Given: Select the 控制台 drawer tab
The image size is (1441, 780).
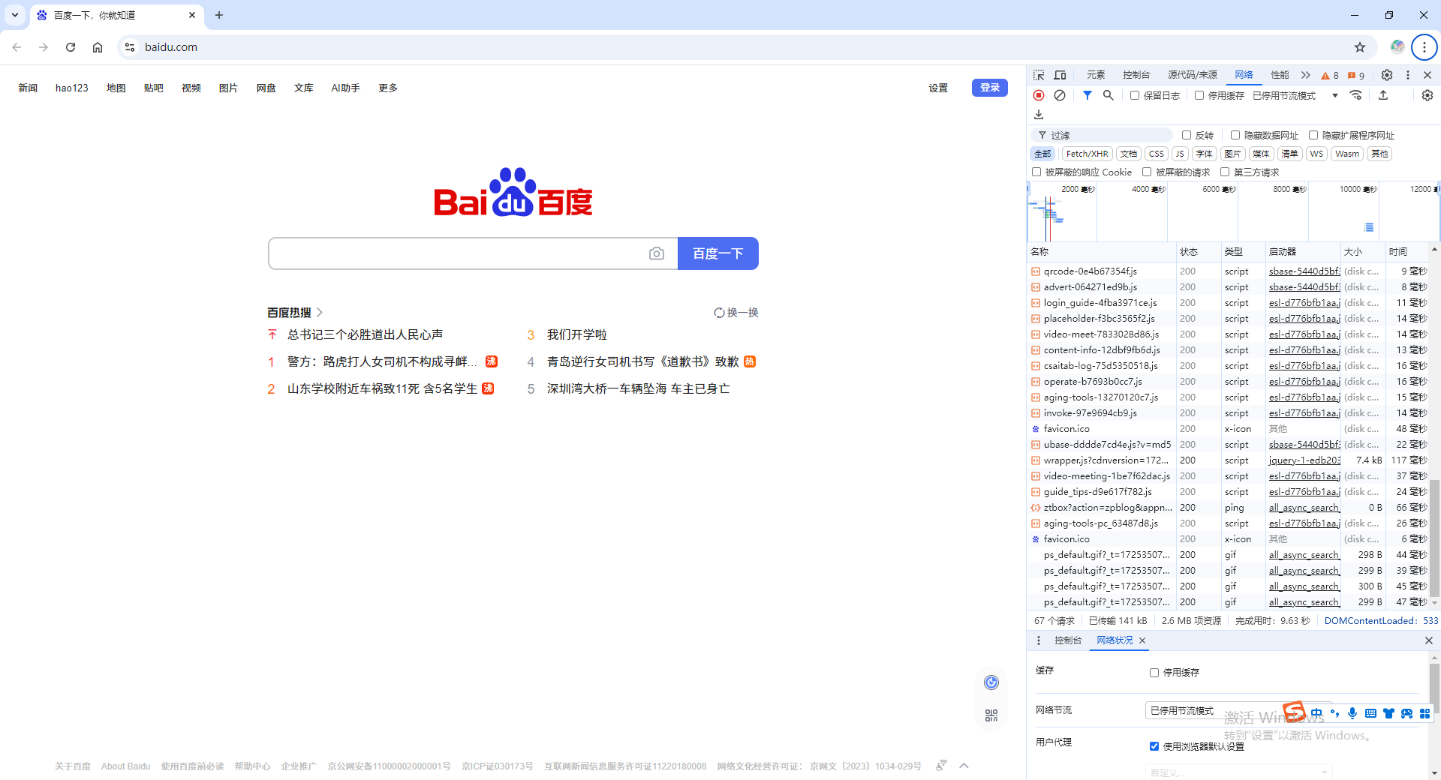Looking at the screenshot, I should [x=1068, y=640].
